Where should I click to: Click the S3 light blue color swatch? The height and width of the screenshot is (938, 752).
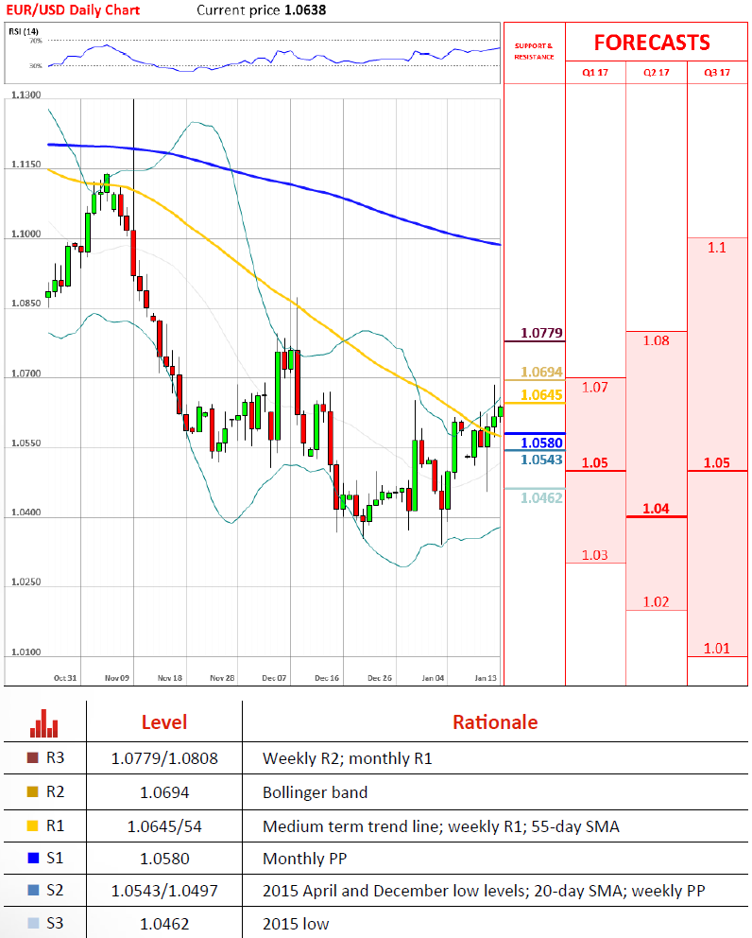coord(33,924)
